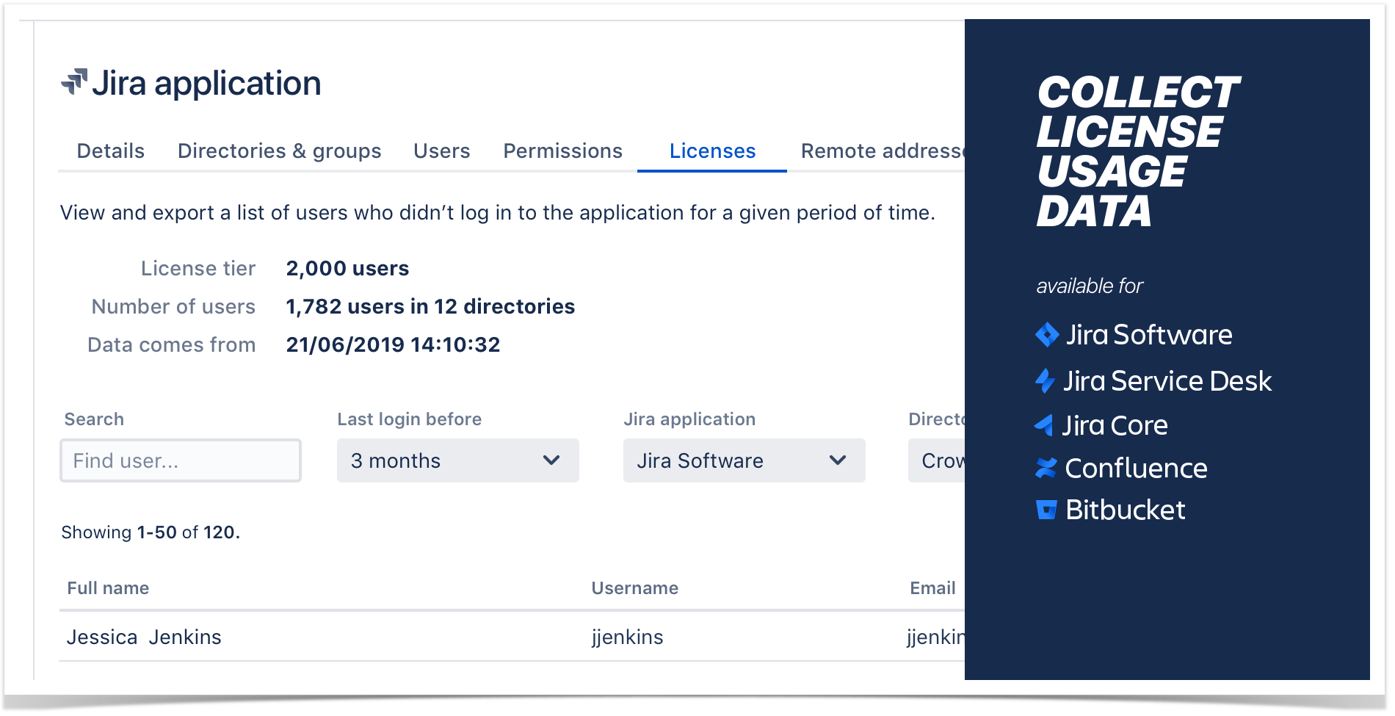Click the Number of users label

click(173, 307)
